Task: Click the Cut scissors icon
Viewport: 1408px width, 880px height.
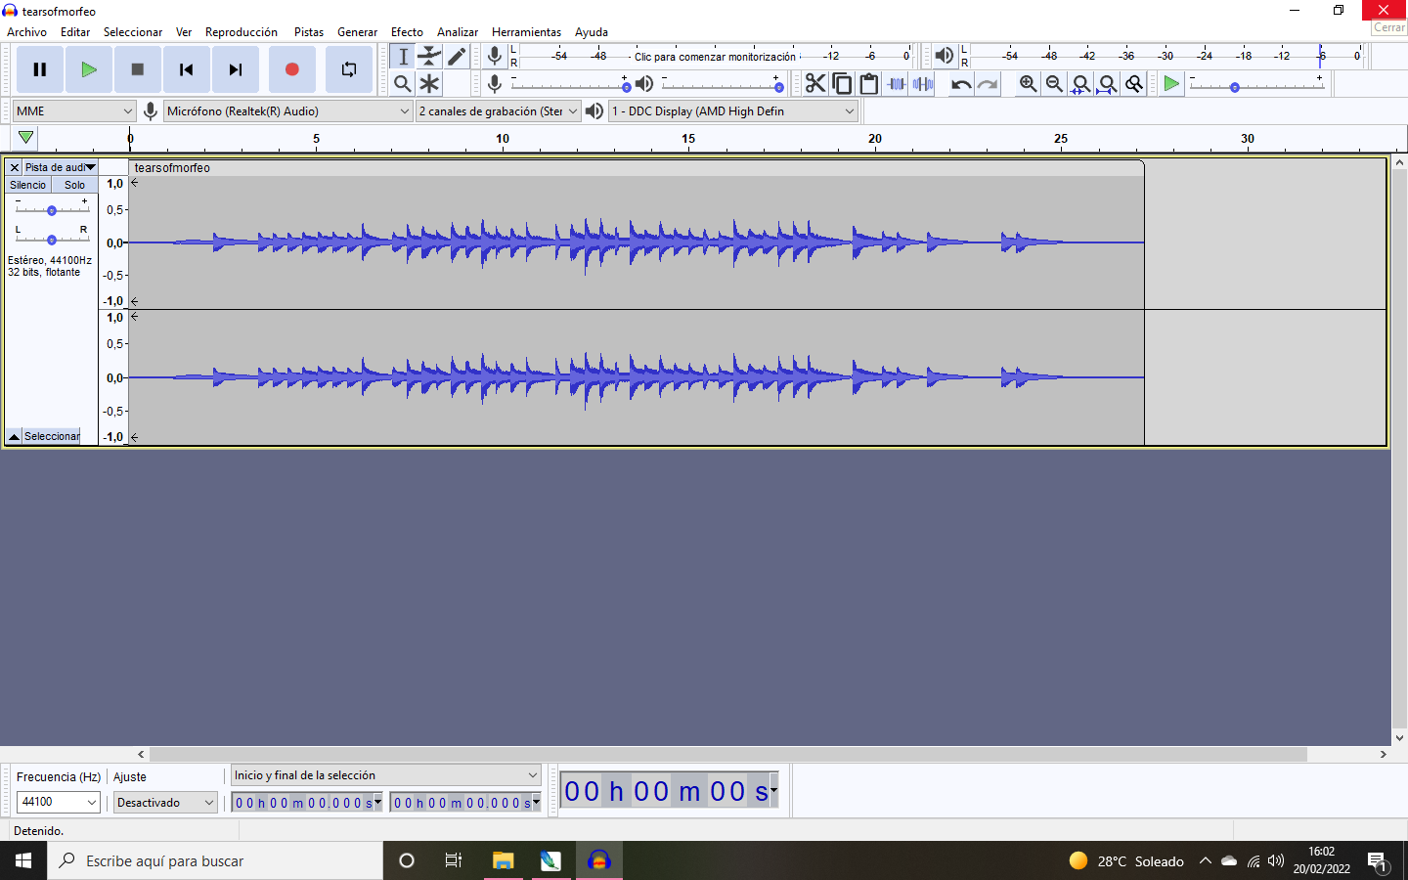Action: tap(815, 84)
